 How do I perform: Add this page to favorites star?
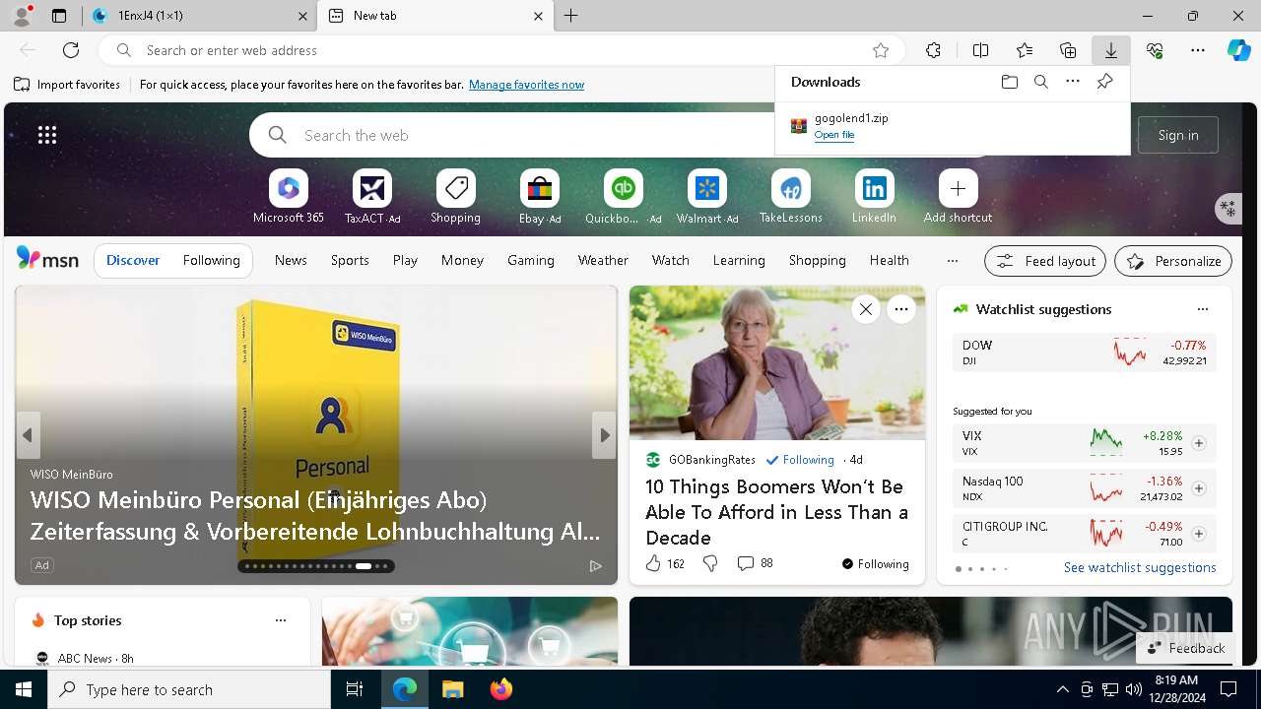pos(881,50)
